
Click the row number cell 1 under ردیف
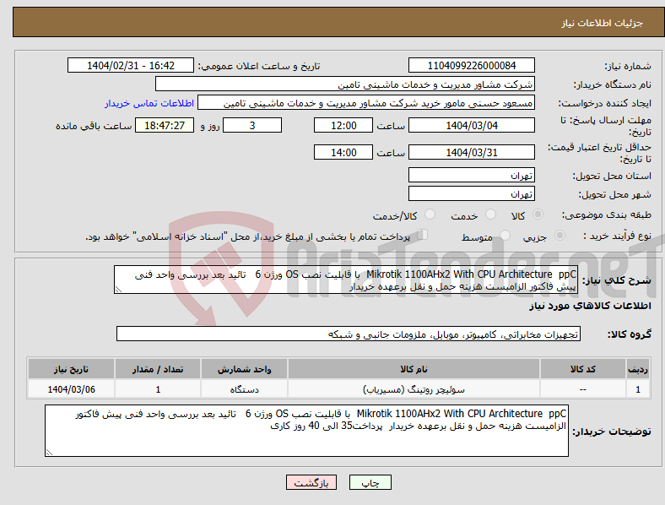coord(638,389)
